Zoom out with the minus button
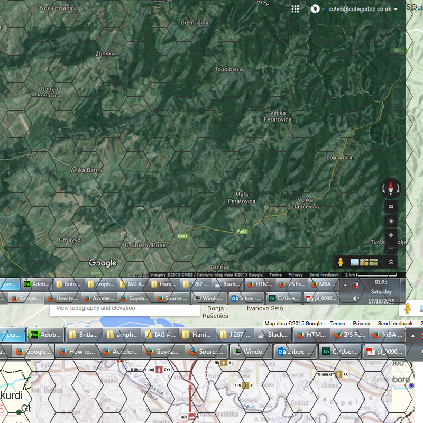Screen dimensions: 423x423 [x=391, y=247]
